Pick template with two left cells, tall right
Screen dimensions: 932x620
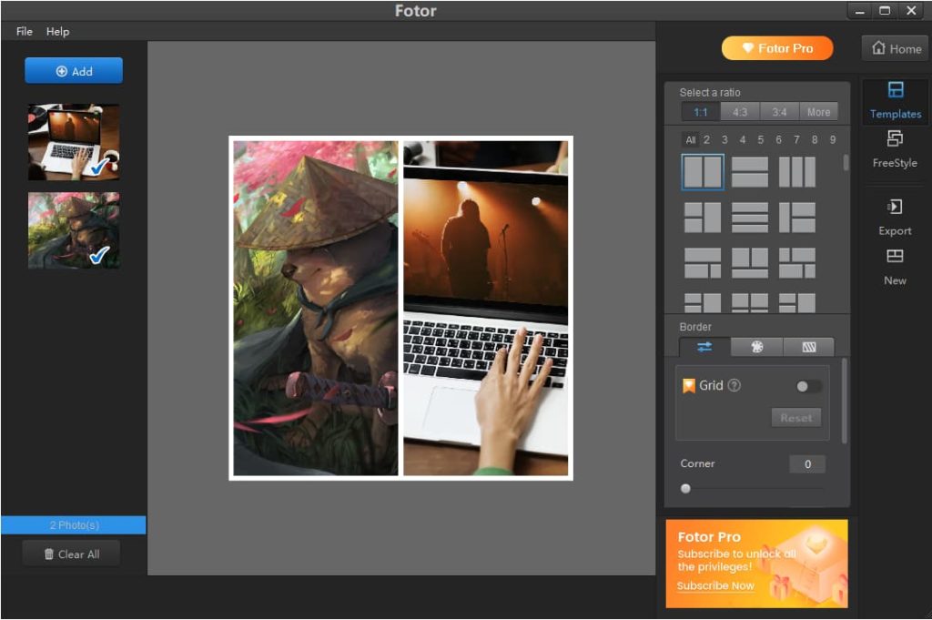click(x=703, y=218)
